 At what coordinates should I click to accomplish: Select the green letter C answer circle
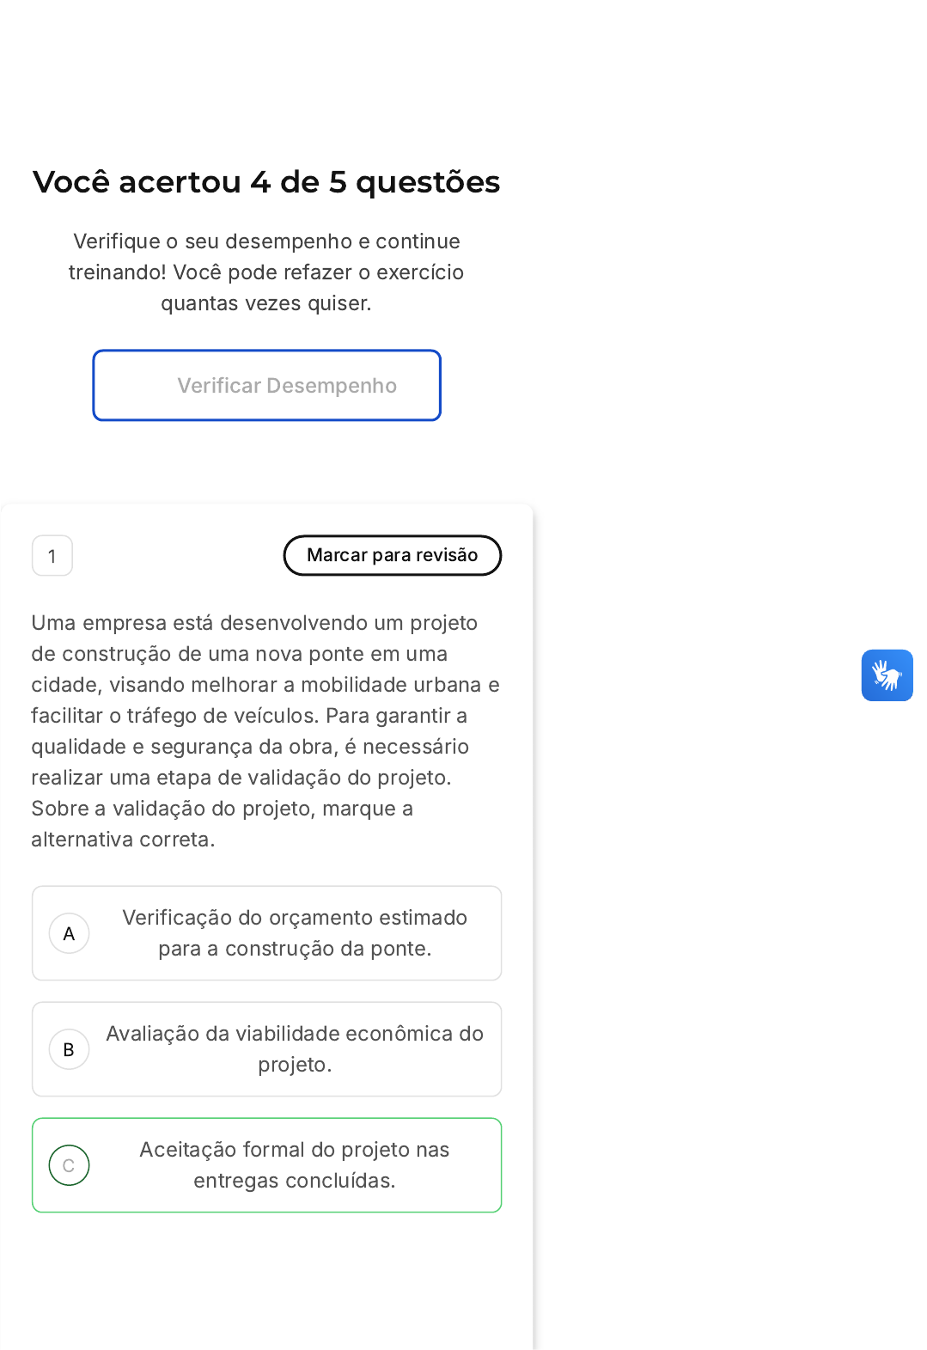pos(70,1165)
